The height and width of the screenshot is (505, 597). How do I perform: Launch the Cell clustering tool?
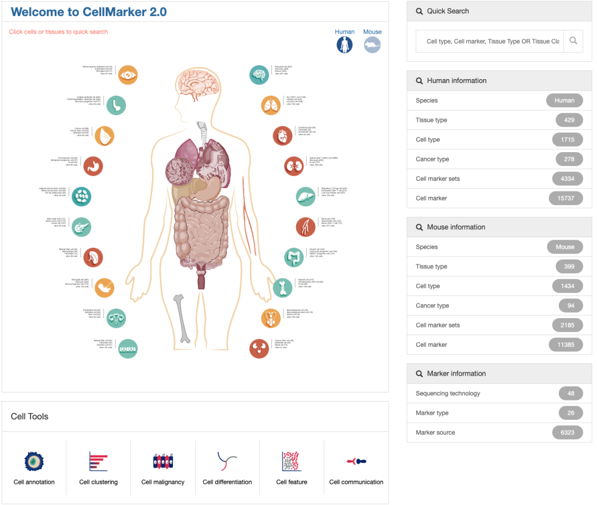(x=98, y=468)
